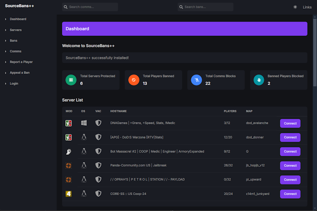
Task: Open Report a Player page
Action: point(21,62)
